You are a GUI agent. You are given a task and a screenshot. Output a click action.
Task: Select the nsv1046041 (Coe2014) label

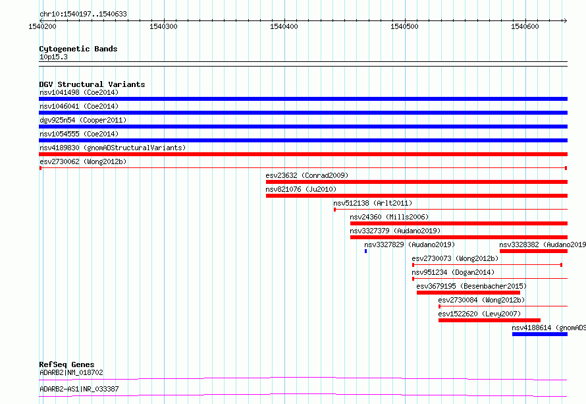pos(79,106)
